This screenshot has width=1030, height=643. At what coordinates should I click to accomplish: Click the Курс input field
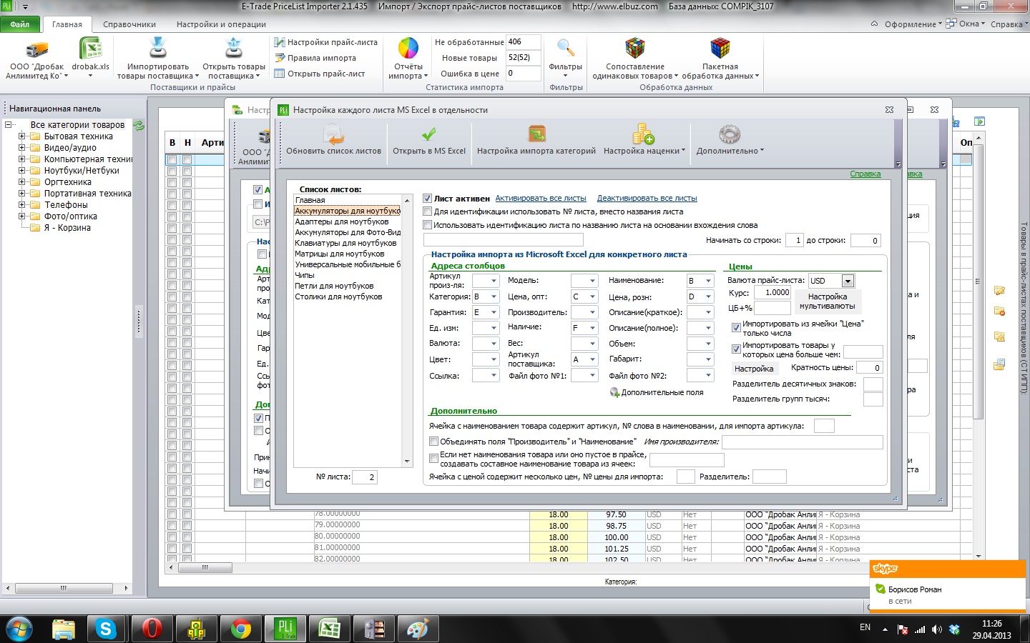772,293
